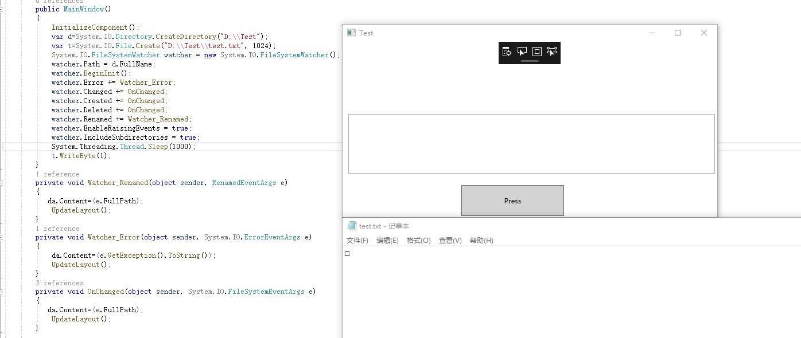Click inside the Notepad text area

pyautogui.click(x=571, y=292)
